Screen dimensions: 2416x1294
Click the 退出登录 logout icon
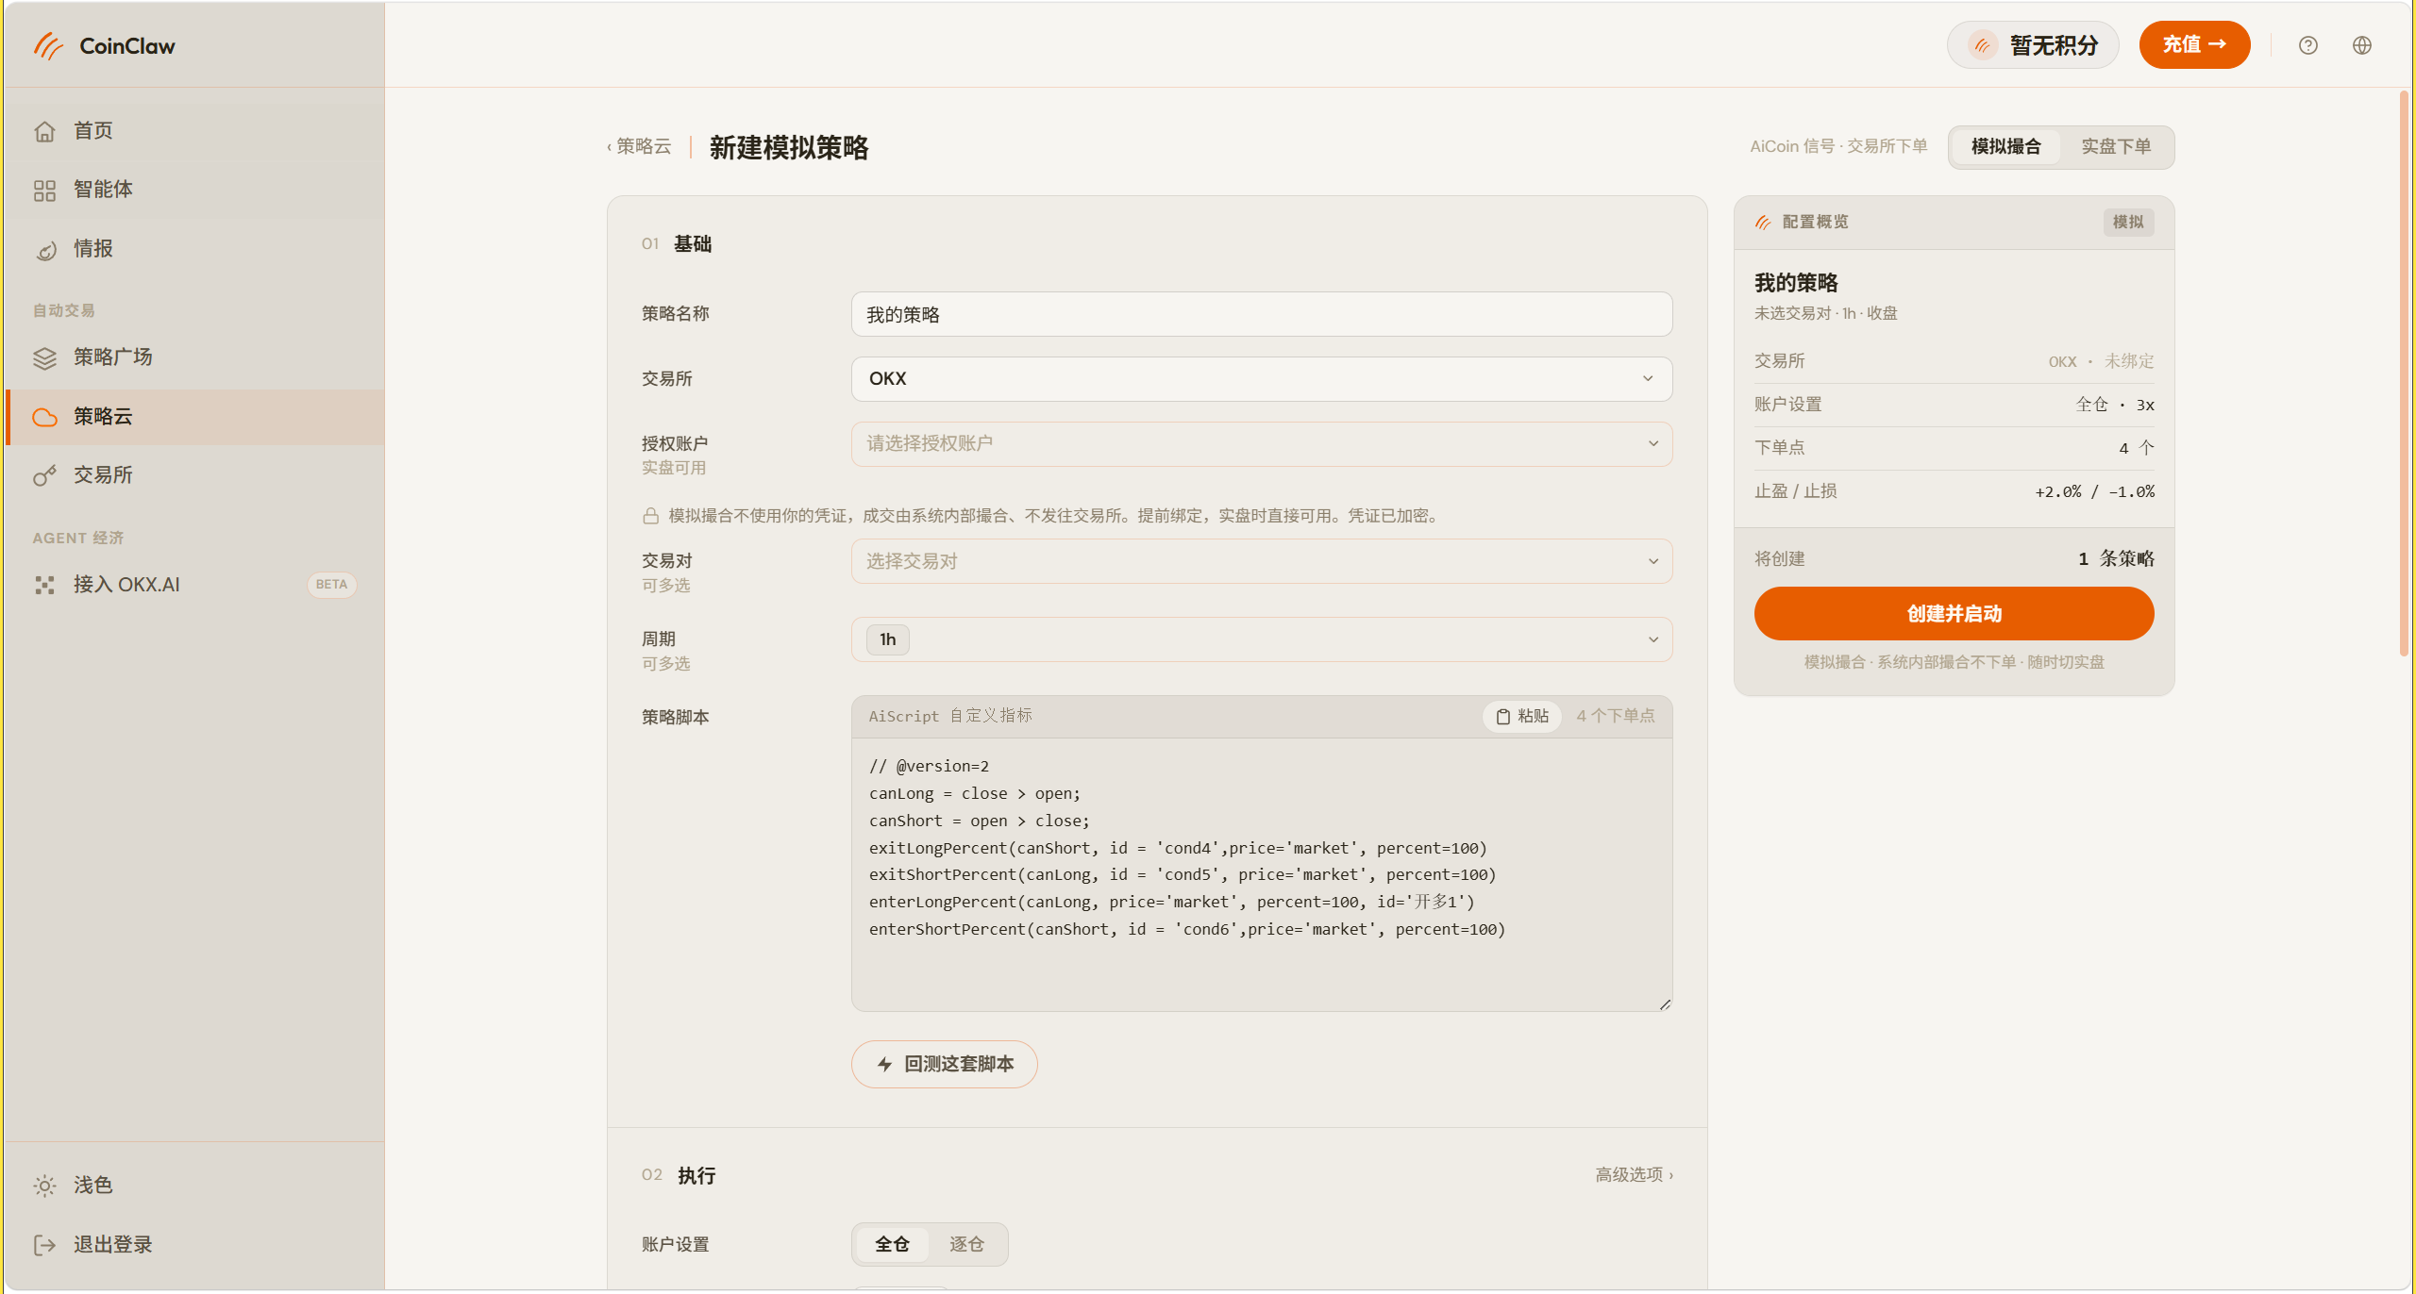[x=44, y=1245]
